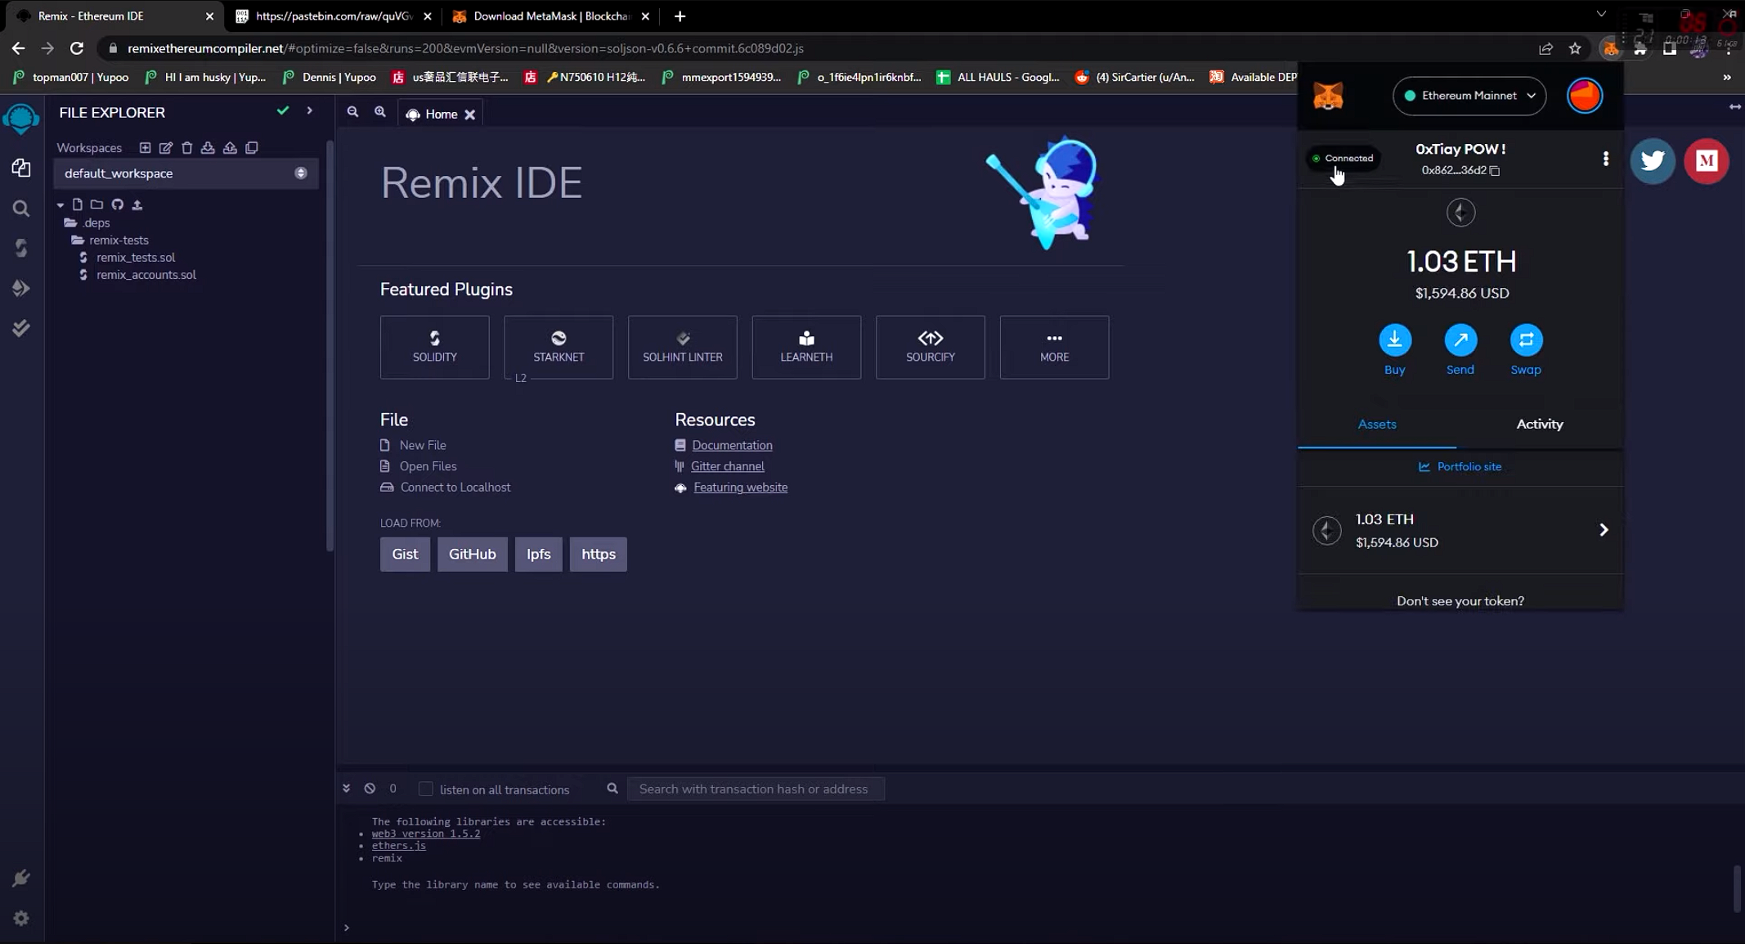Open Ethereum Mainnet network dropdown
The width and height of the screenshot is (1745, 944).
(1469, 96)
